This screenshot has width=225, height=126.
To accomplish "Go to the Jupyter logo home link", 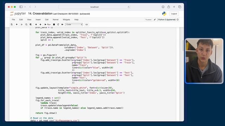I will coord(18,14).
